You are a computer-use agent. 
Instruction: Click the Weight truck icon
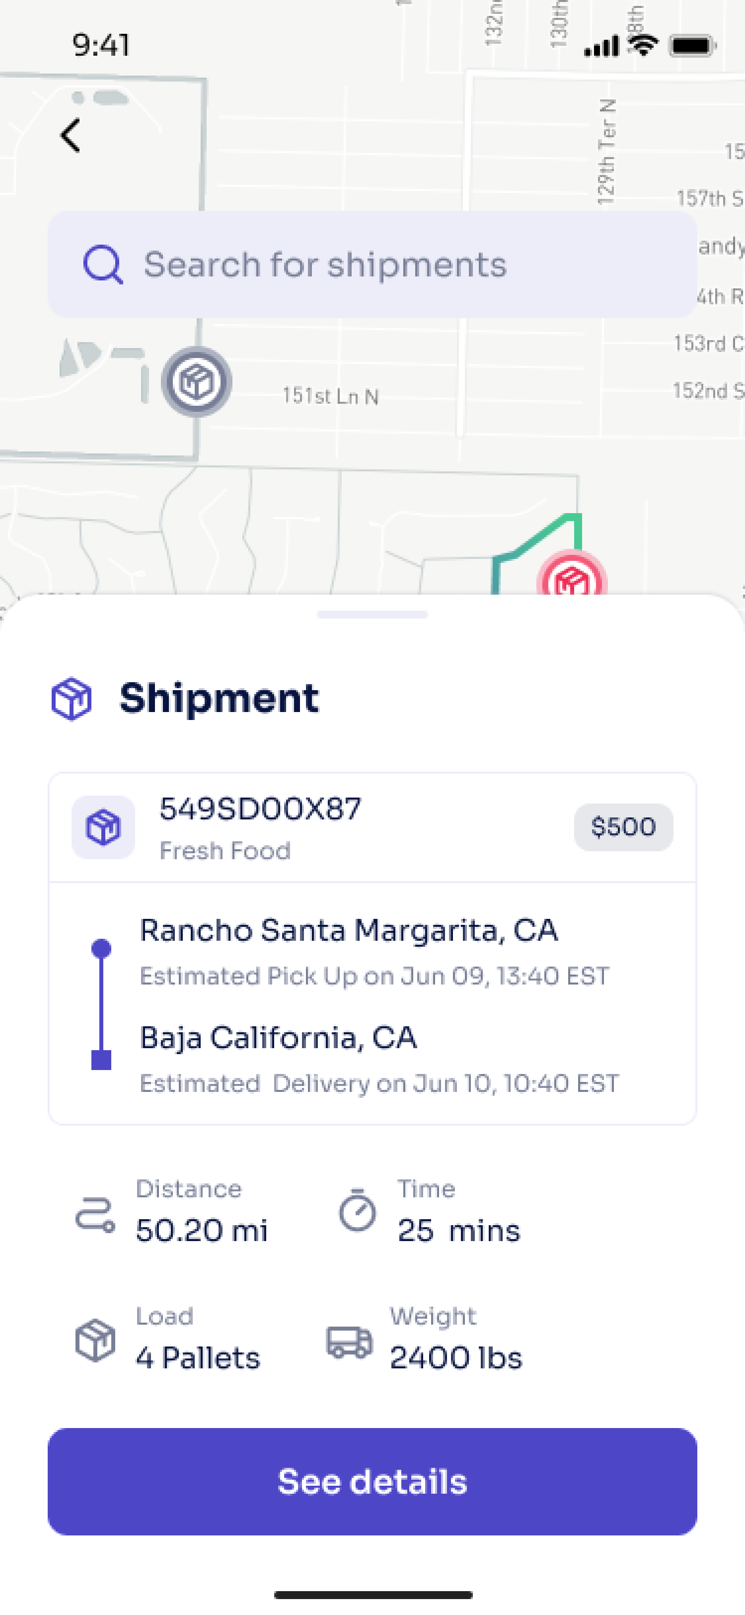[x=349, y=1342]
